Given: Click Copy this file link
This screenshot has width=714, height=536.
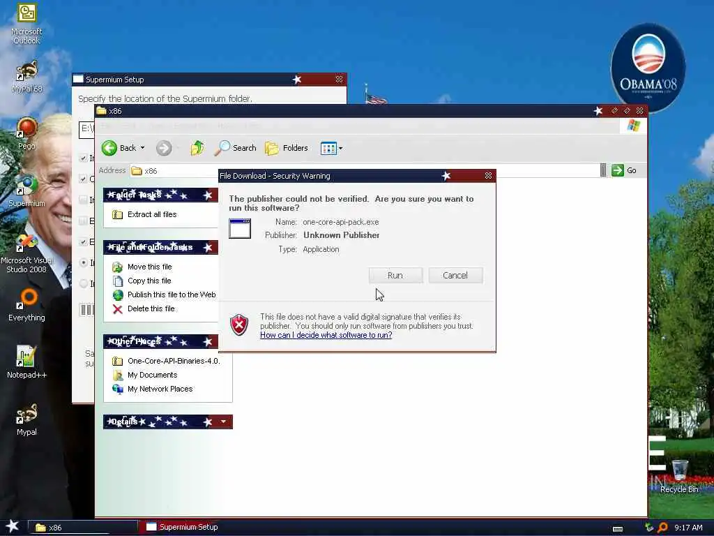Looking at the screenshot, I should 149,281.
